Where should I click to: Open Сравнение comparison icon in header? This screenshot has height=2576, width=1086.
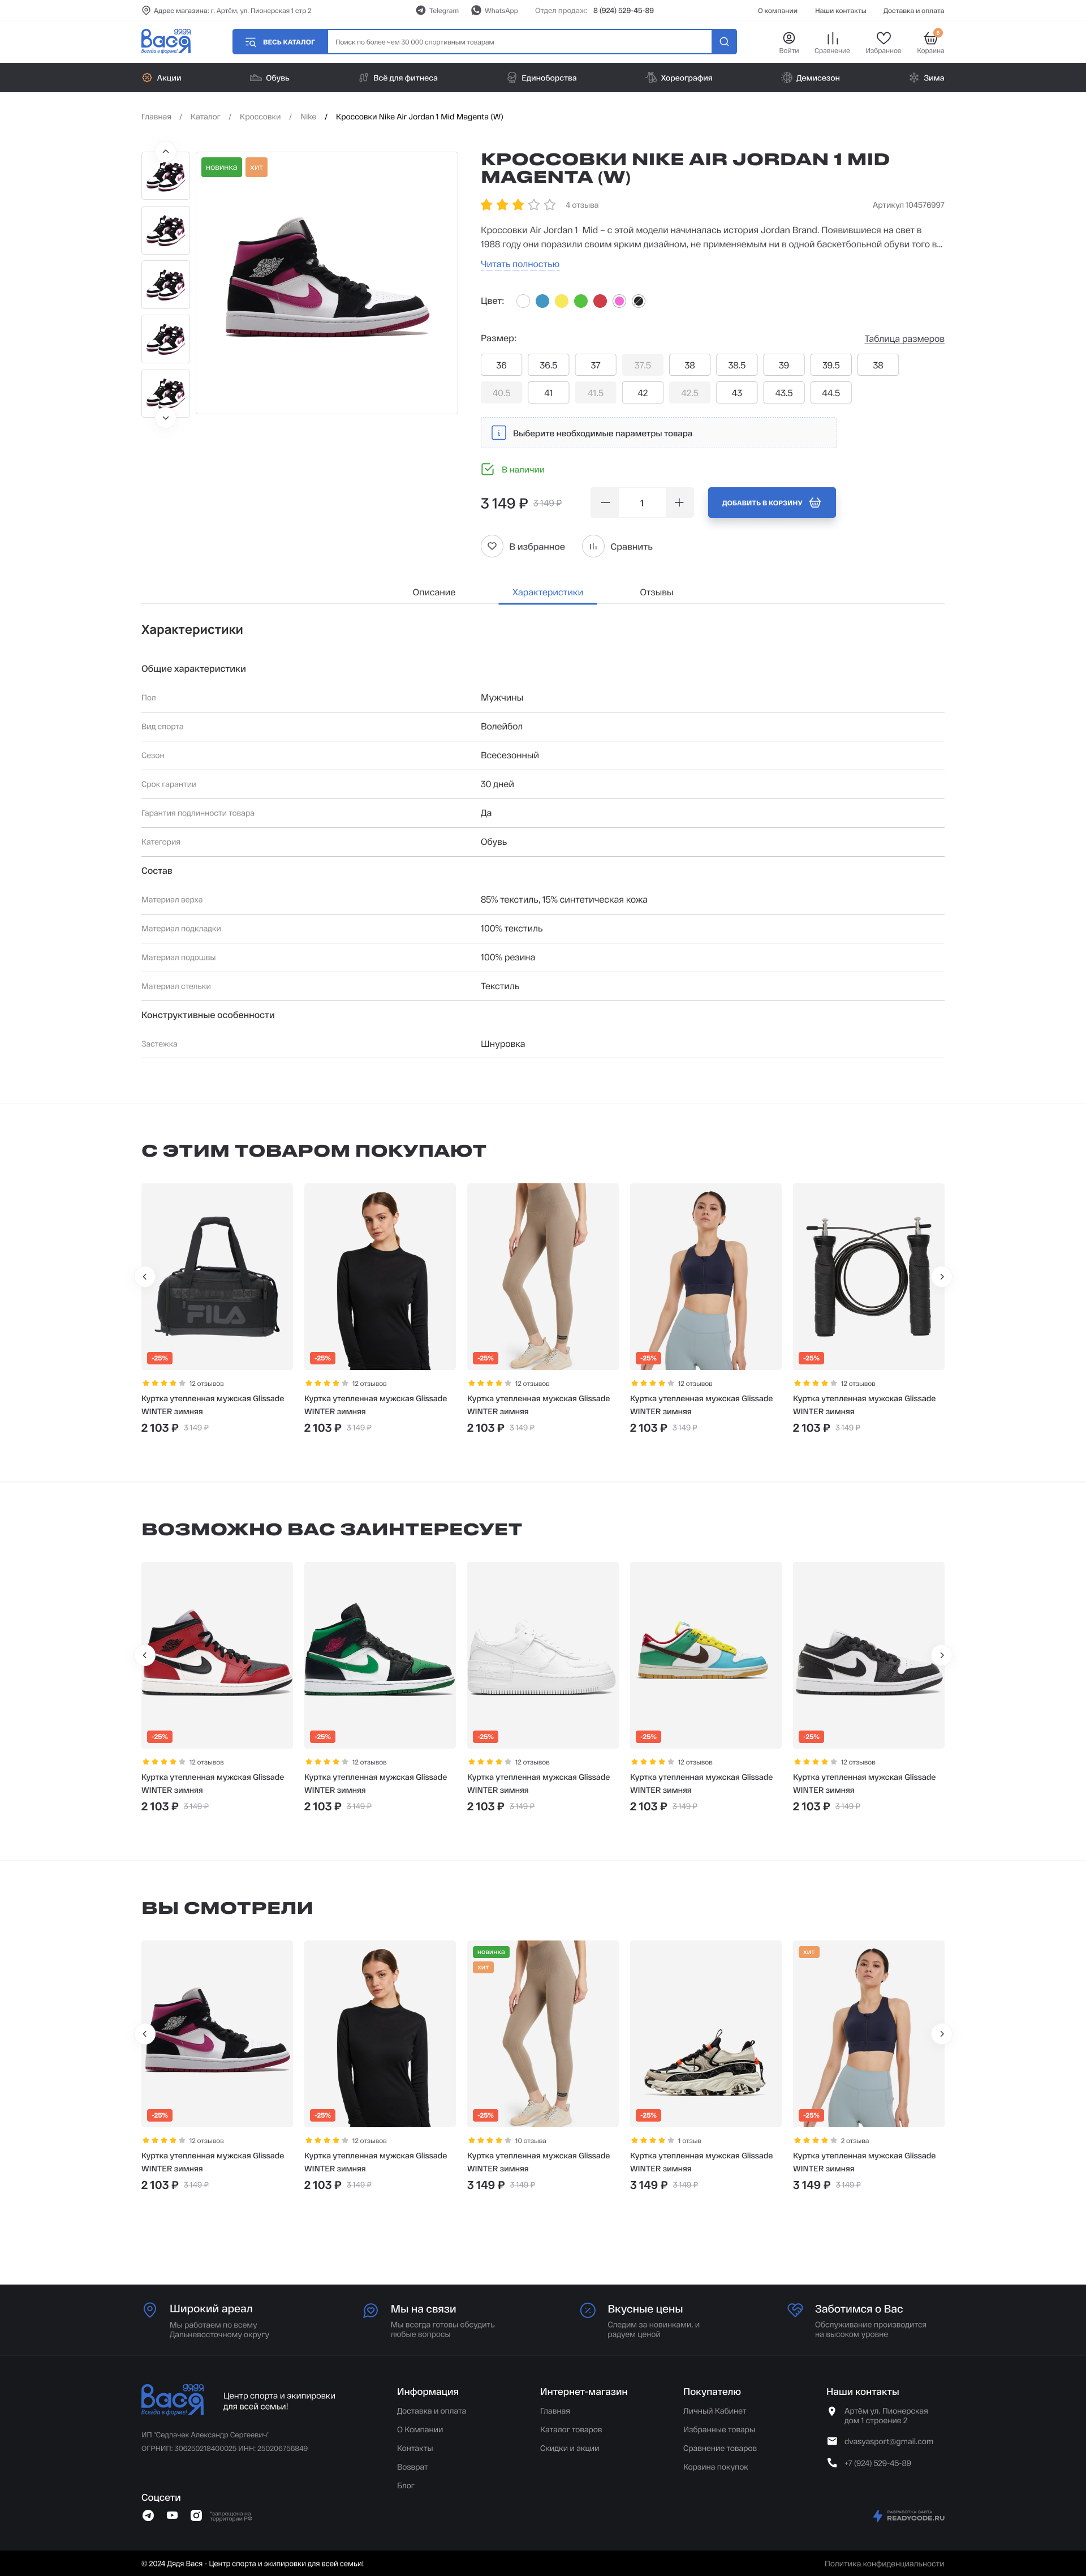click(831, 38)
